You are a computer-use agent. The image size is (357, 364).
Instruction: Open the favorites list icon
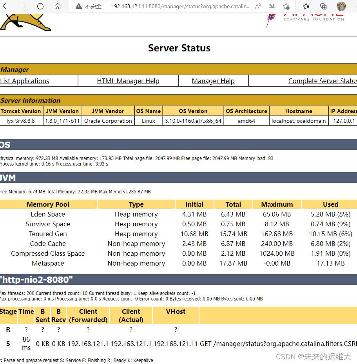pos(306,6)
